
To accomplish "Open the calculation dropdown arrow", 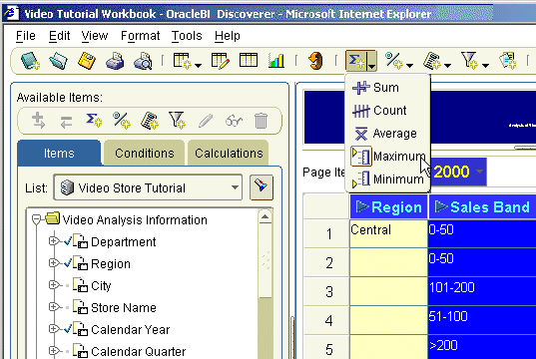I will [x=447, y=65].
